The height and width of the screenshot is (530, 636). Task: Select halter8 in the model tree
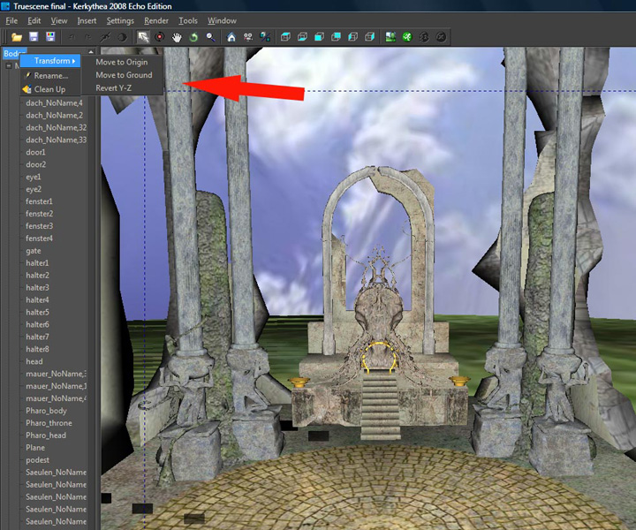[37, 349]
